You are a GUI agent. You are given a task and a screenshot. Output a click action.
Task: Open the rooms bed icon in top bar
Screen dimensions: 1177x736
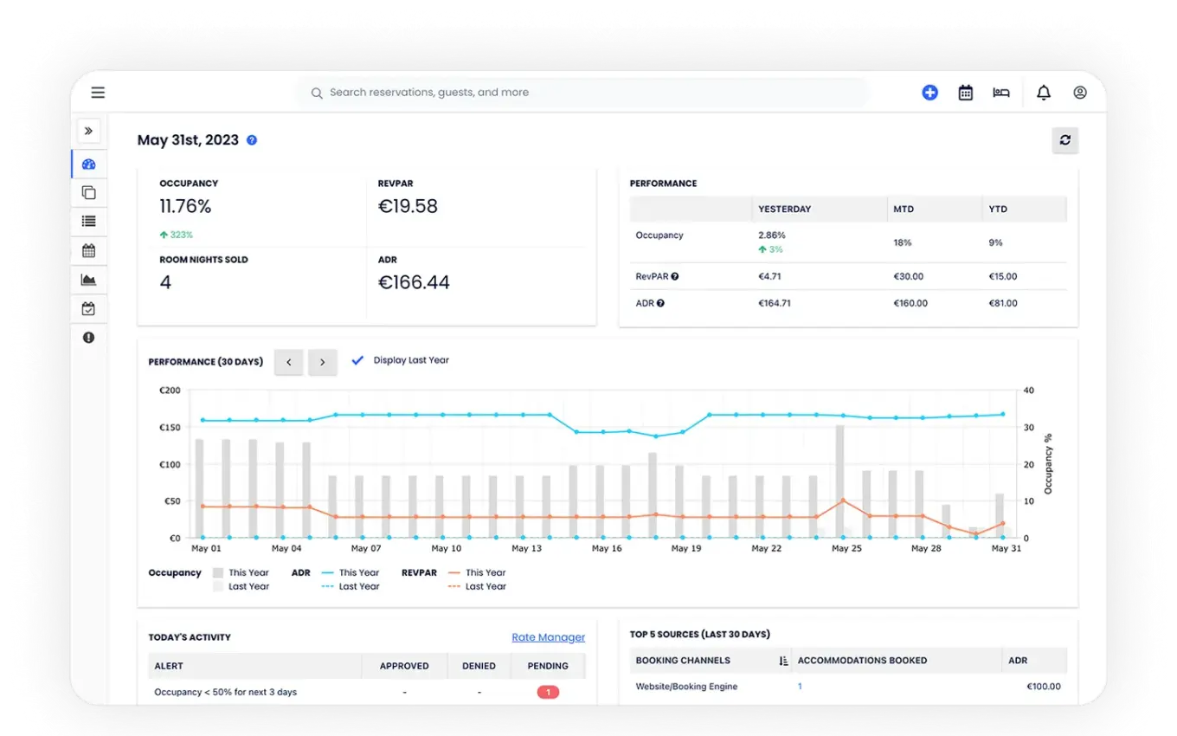click(x=1001, y=92)
